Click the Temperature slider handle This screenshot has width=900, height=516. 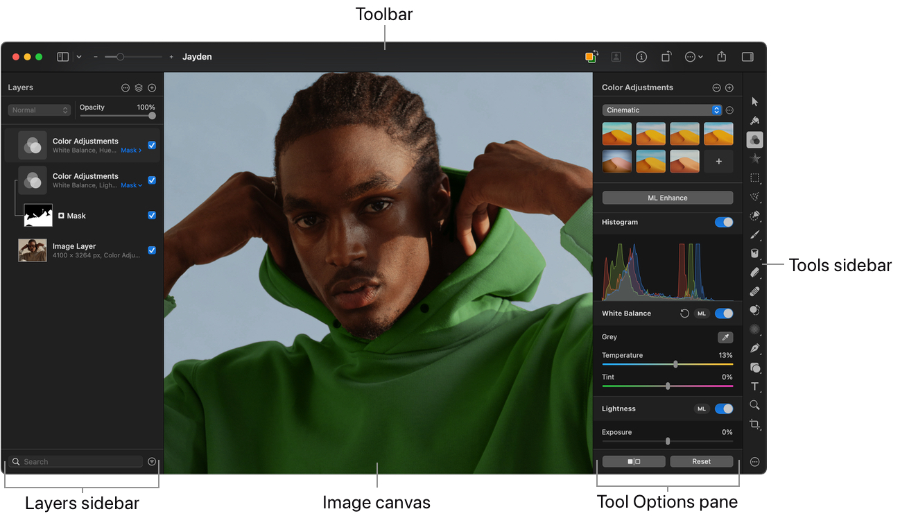[x=675, y=364]
